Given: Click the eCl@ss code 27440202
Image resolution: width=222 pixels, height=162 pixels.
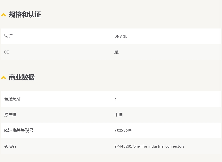Looking at the screenshot, I should (123, 146).
